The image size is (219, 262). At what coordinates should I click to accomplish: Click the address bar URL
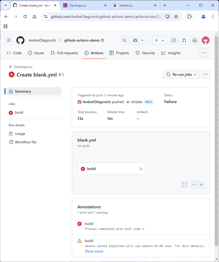point(106,17)
